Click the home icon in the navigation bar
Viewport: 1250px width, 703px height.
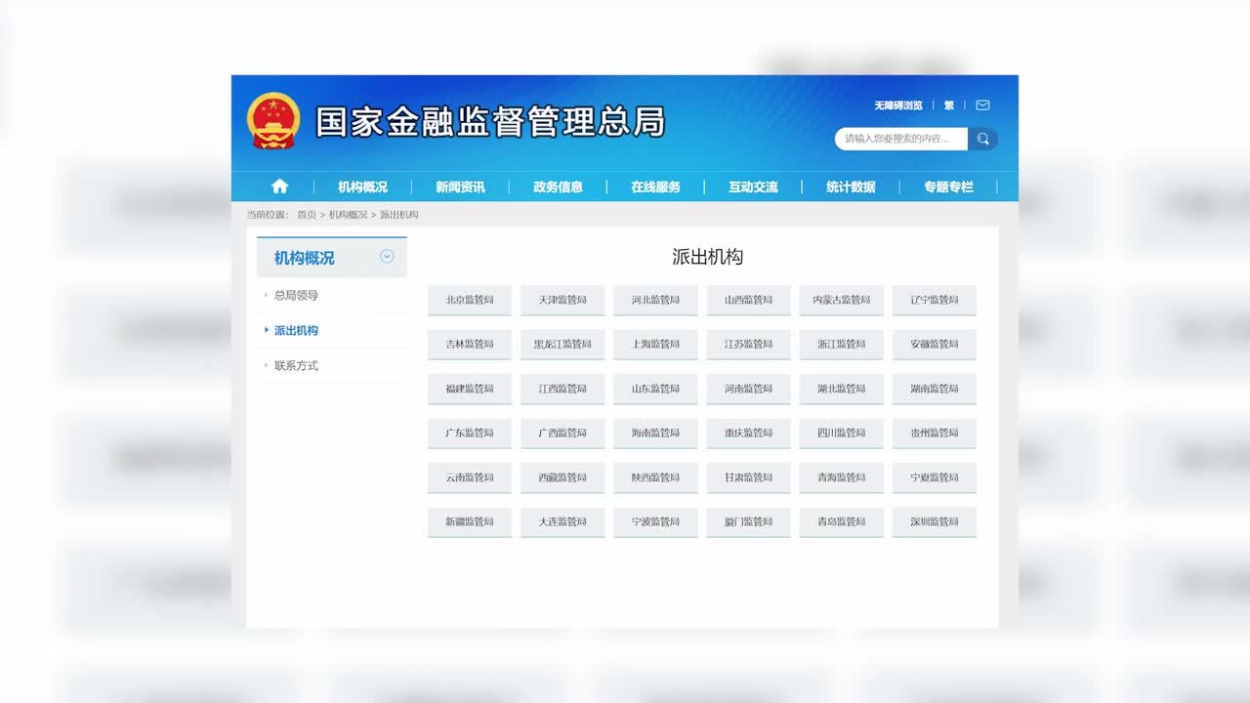tap(279, 186)
